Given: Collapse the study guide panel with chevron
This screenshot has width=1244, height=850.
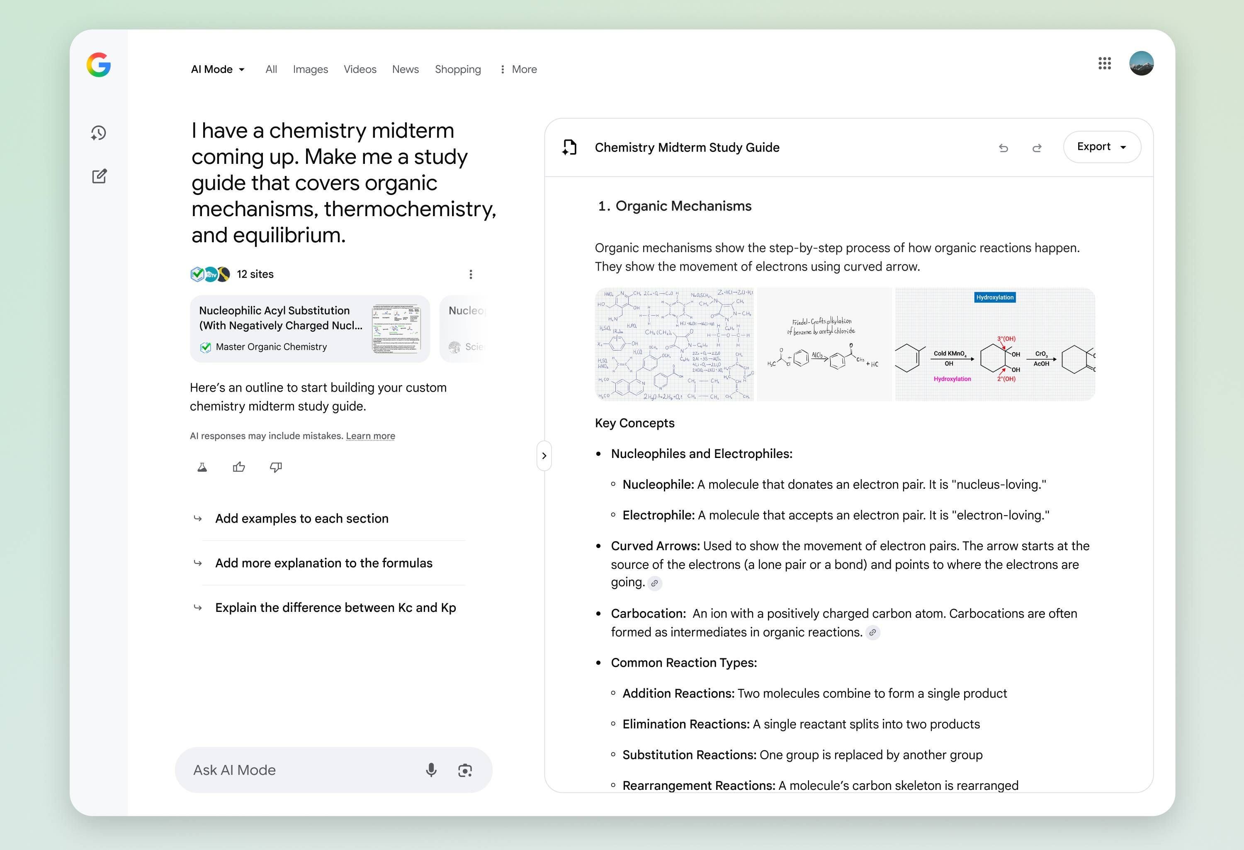Looking at the screenshot, I should (x=544, y=456).
